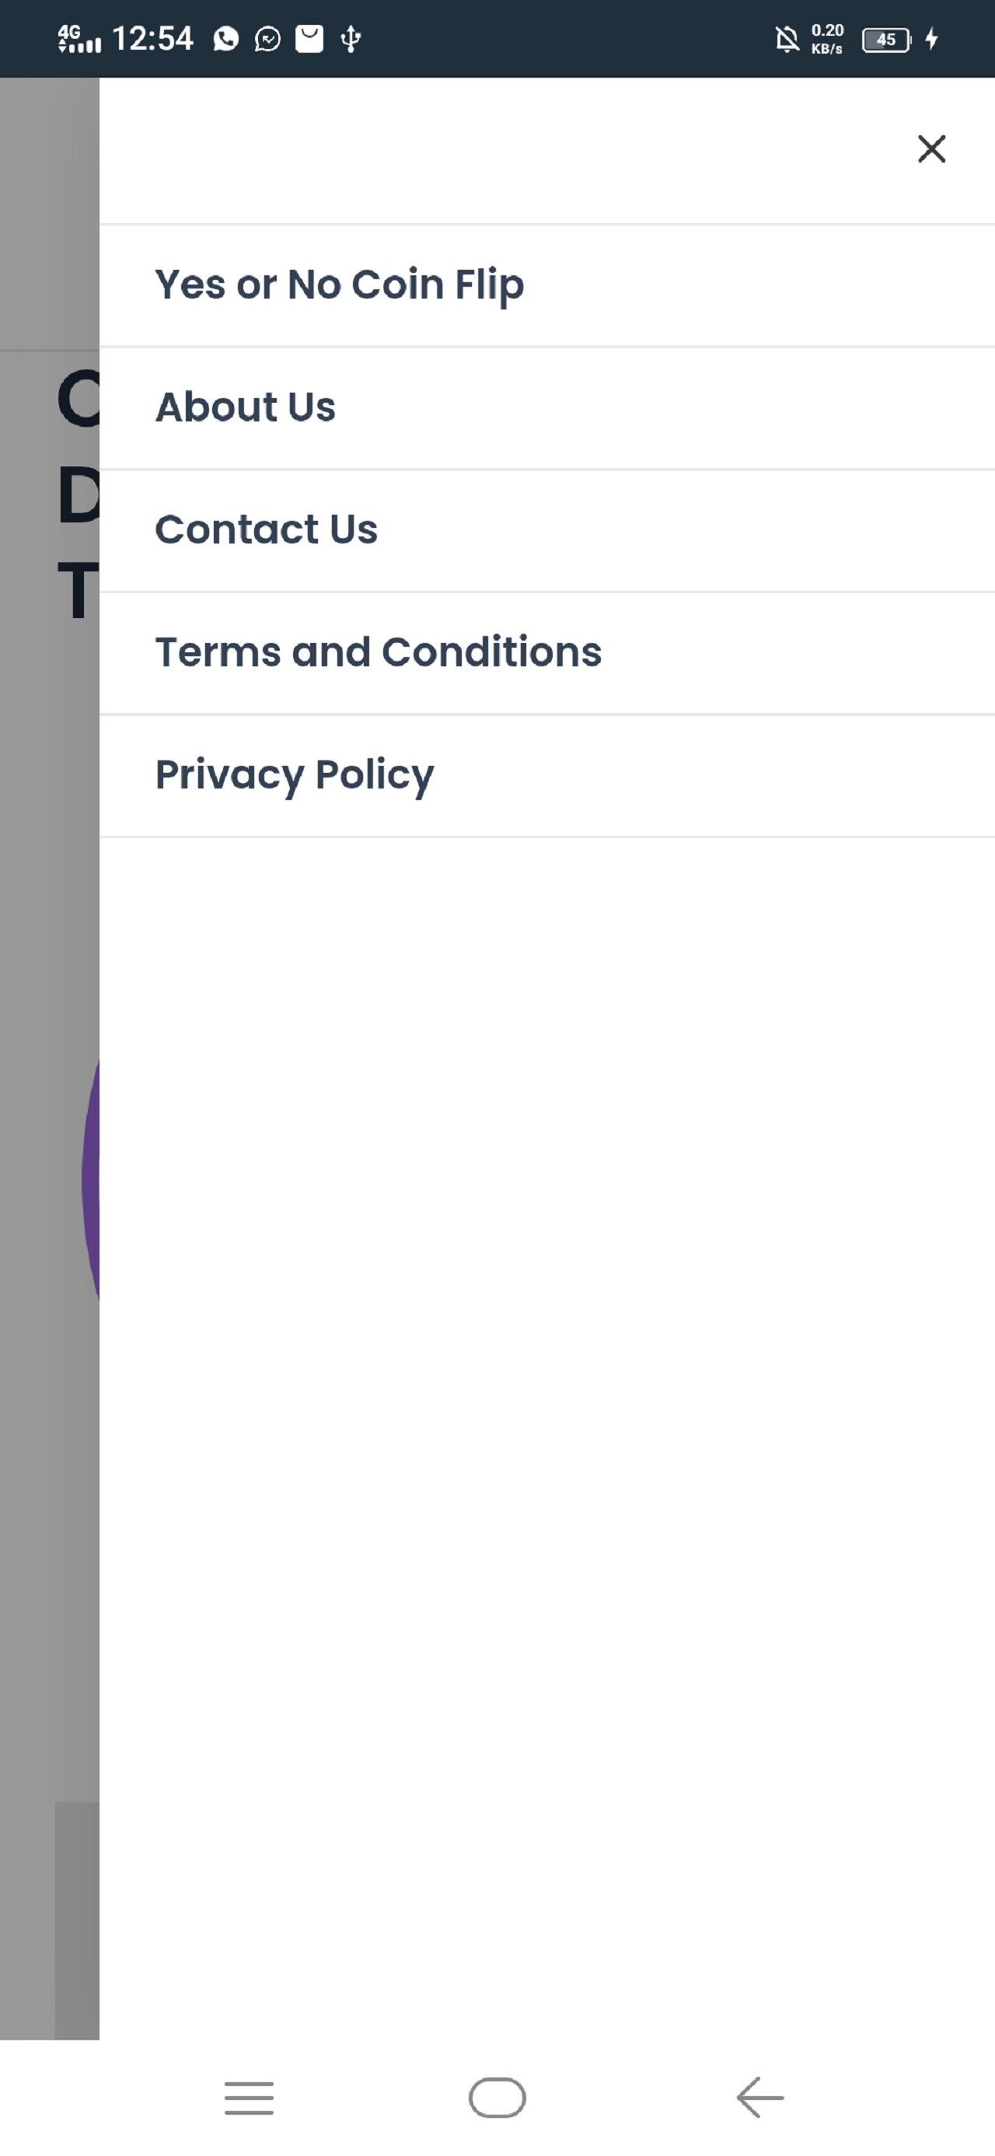995x2156 pixels.
Task: Go to About Us
Action: [245, 407]
